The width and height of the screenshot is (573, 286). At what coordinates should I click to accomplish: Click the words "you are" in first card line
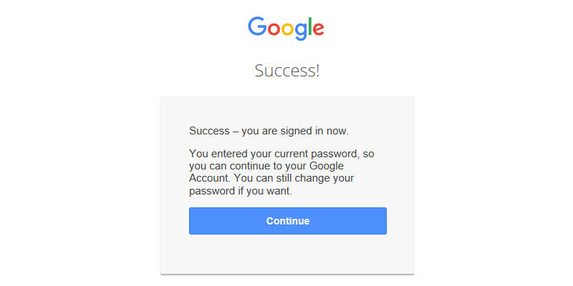tap(259, 131)
